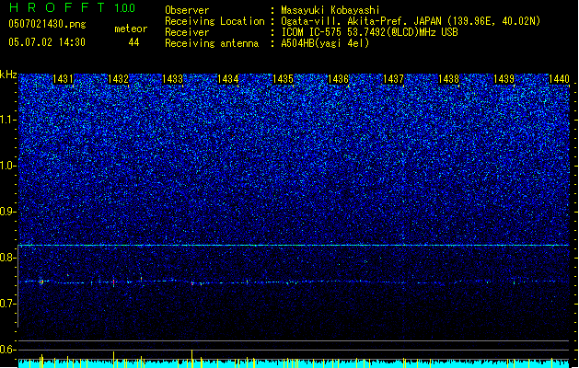Click the 1434 time marker
579x368 pixels.
coord(228,79)
